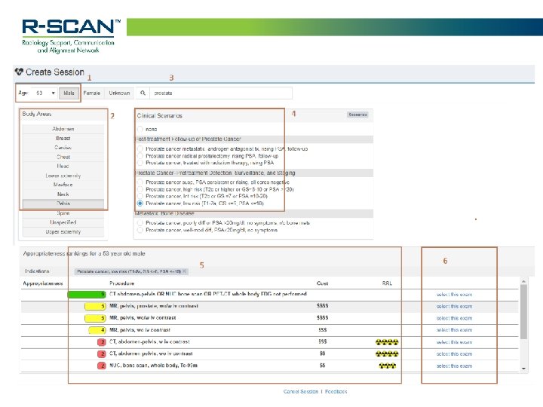Image resolution: width=543 pixels, height=407 pixels.
Task: Choose Pelvis in Body Areas
Action: point(63,203)
